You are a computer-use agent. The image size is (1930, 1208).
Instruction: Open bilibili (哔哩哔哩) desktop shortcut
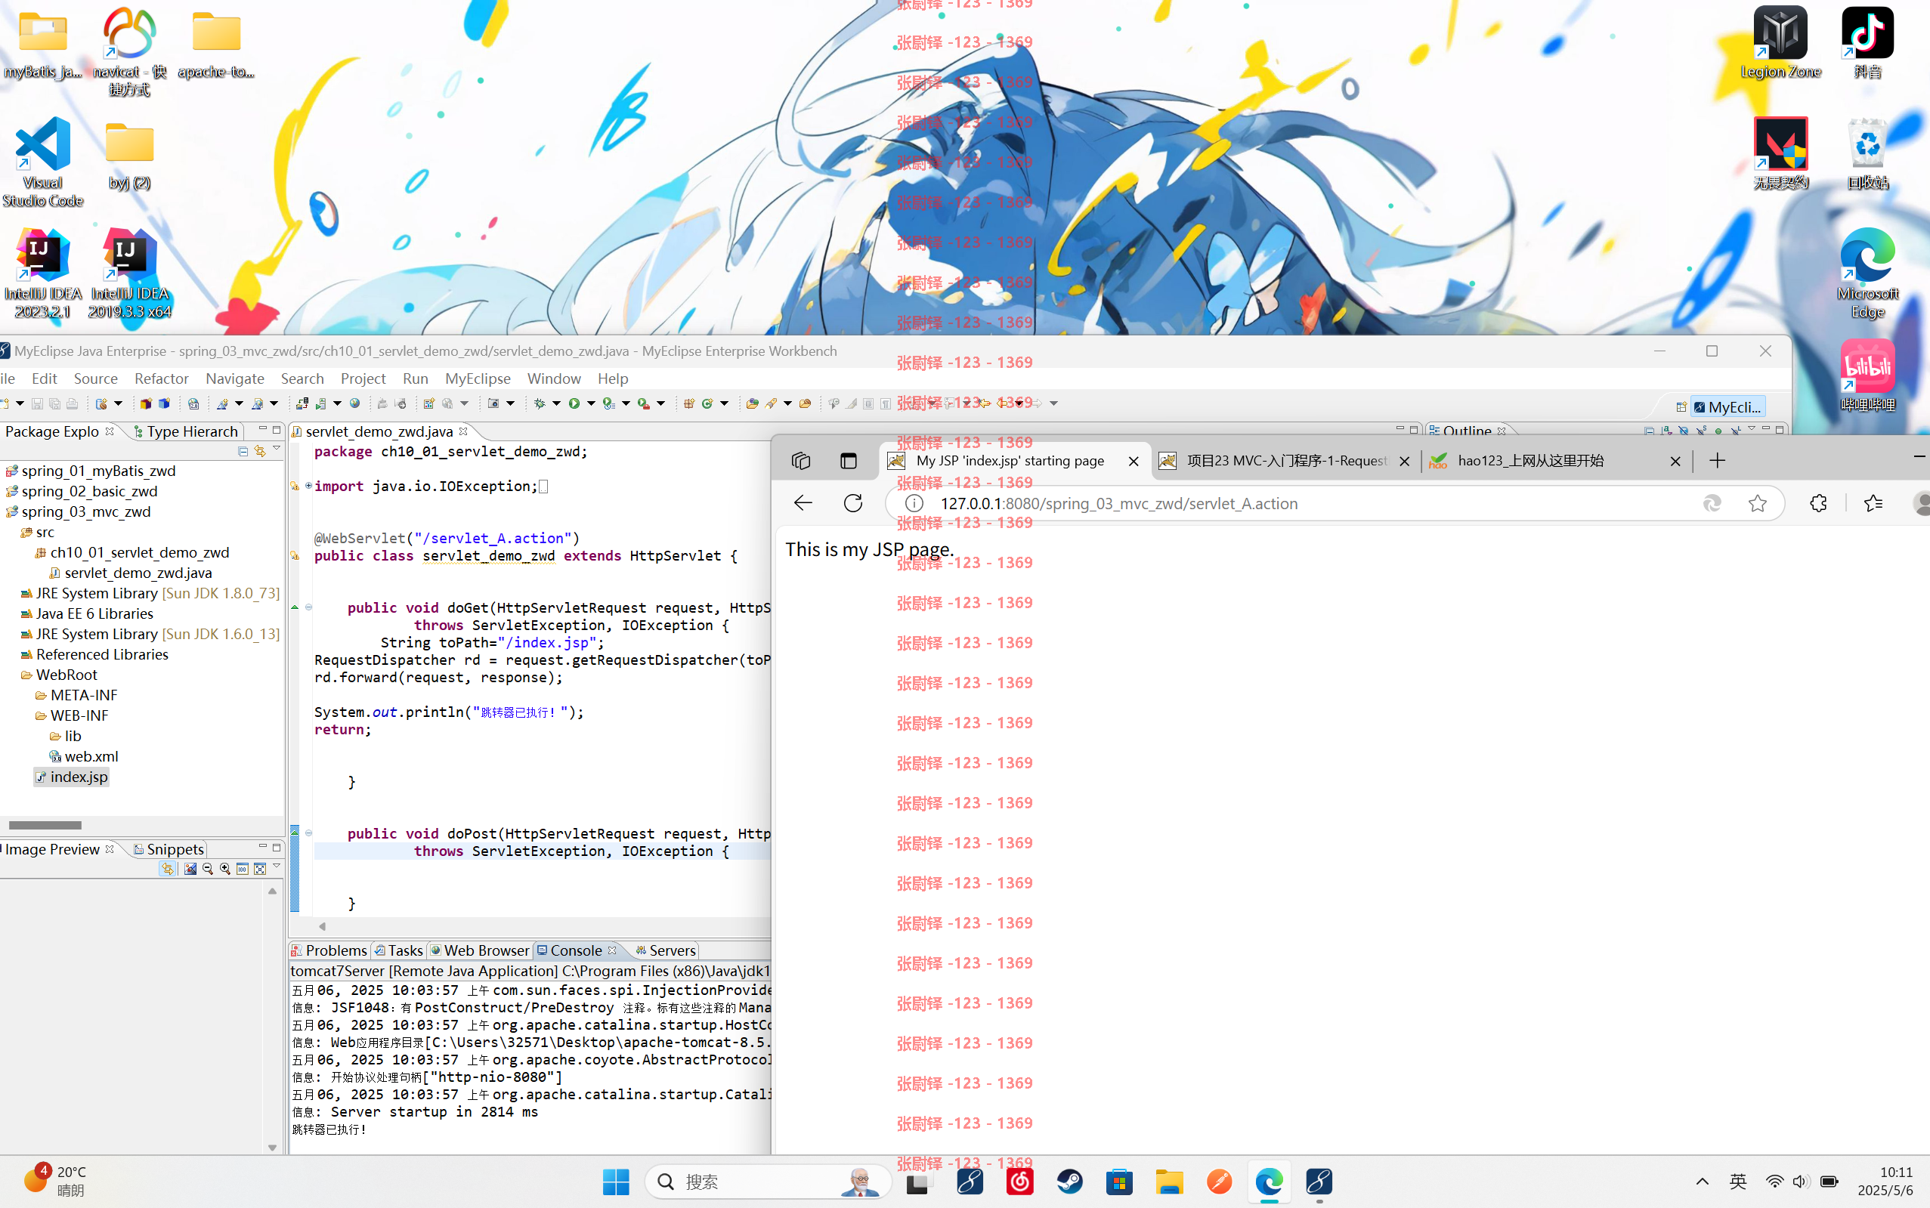pos(1867,375)
